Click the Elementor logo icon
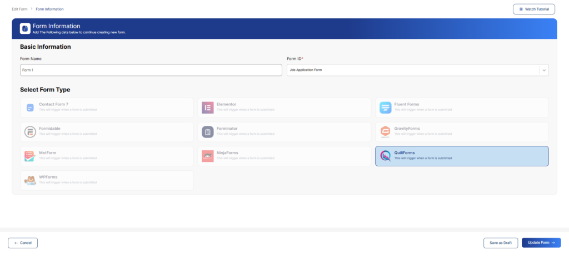The image size is (569, 260). (207, 108)
